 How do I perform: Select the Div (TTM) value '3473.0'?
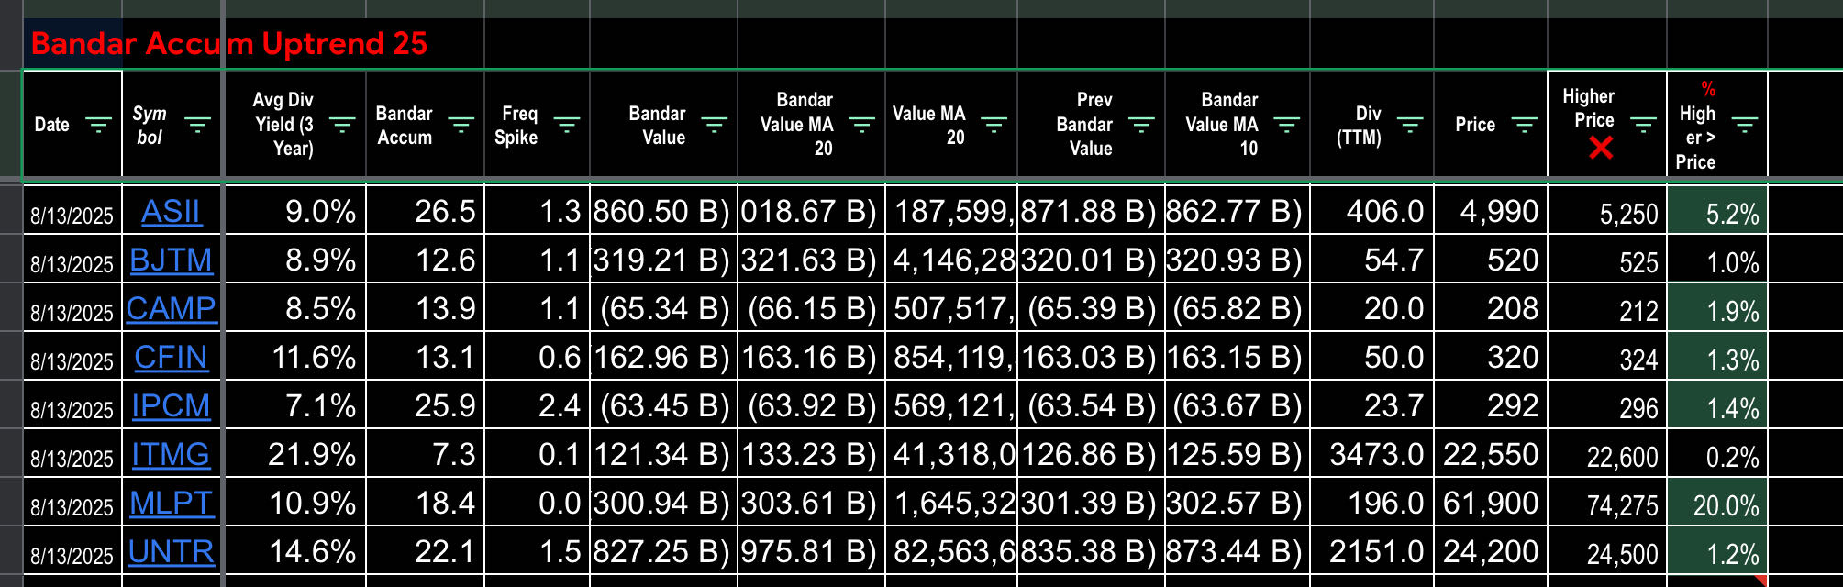point(1372,455)
